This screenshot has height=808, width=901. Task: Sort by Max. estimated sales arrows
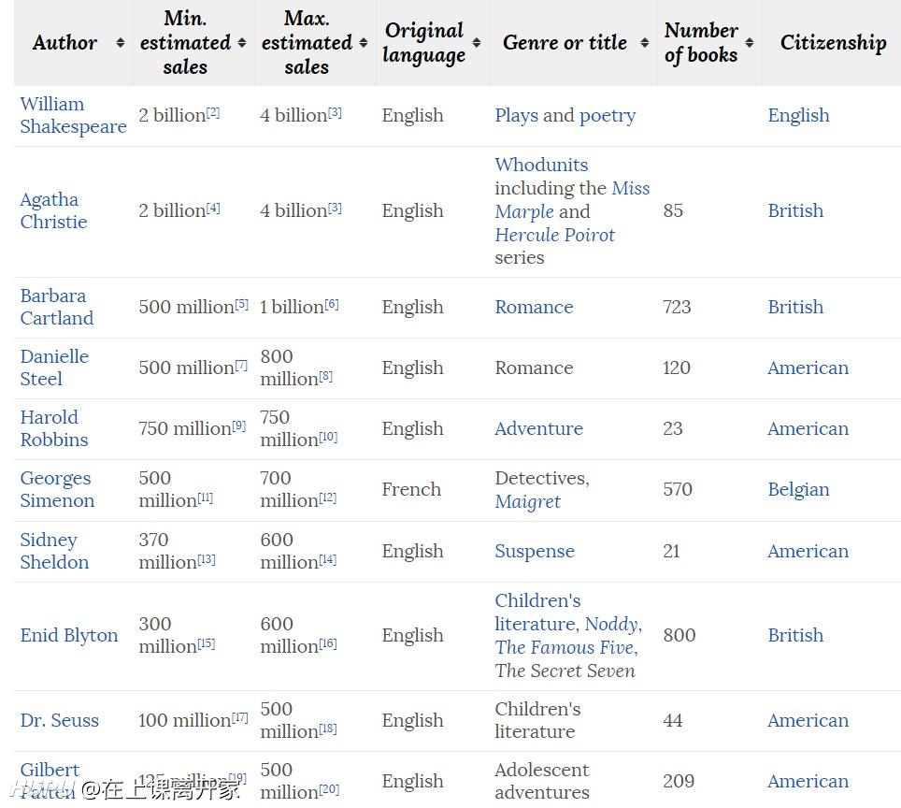pyautogui.click(x=364, y=43)
